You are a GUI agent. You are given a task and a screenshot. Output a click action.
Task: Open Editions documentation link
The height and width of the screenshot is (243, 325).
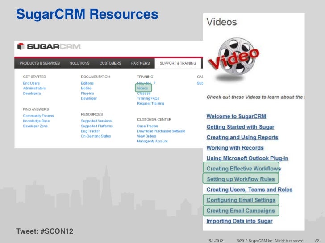pyautogui.click(x=87, y=83)
